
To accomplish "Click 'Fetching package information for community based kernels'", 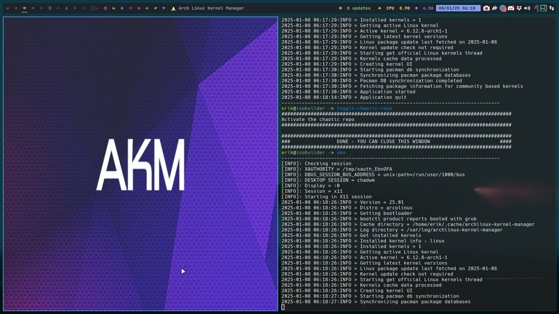I will click(442, 86).
